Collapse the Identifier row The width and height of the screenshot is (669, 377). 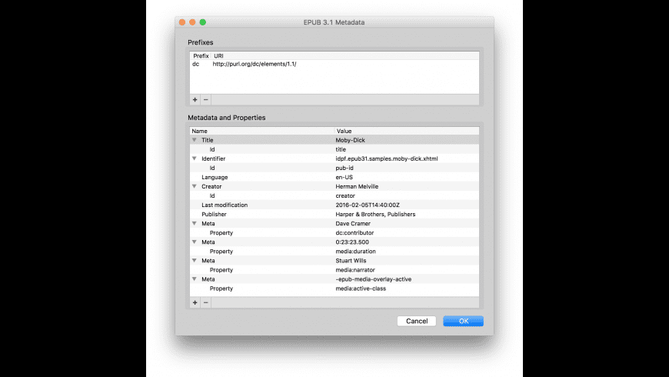(195, 158)
